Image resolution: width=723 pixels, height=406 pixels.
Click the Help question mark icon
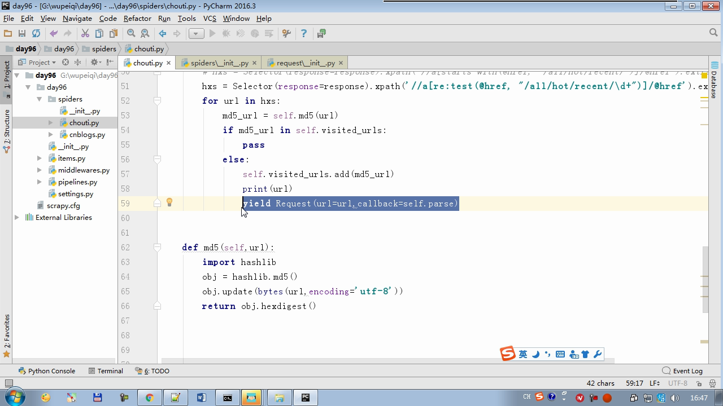(x=303, y=34)
